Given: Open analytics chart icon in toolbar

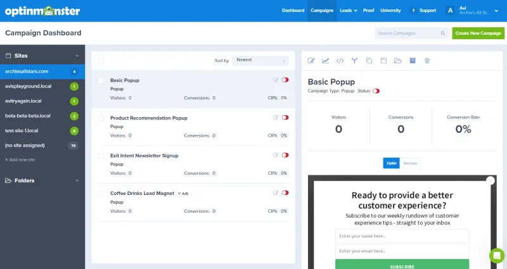Looking at the screenshot, I should point(325,61).
